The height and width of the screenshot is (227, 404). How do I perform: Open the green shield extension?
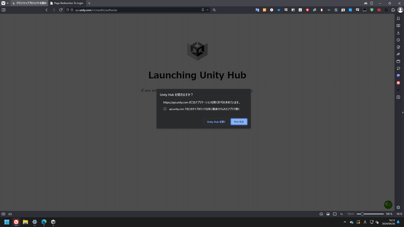coord(372,10)
